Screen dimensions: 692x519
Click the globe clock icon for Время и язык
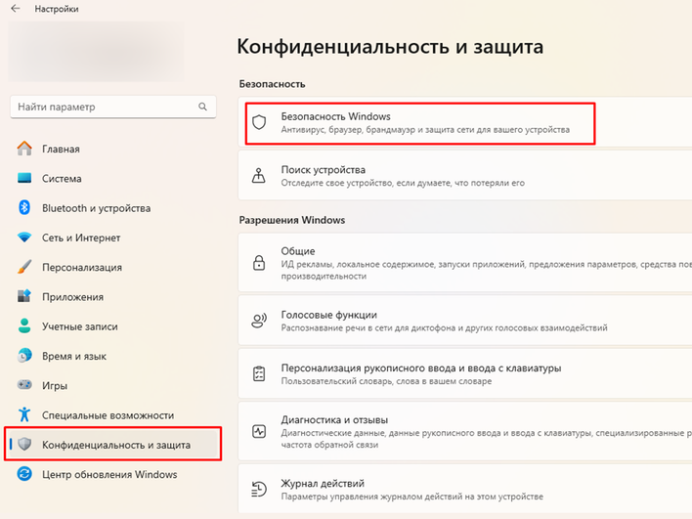[x=24, y=355]
